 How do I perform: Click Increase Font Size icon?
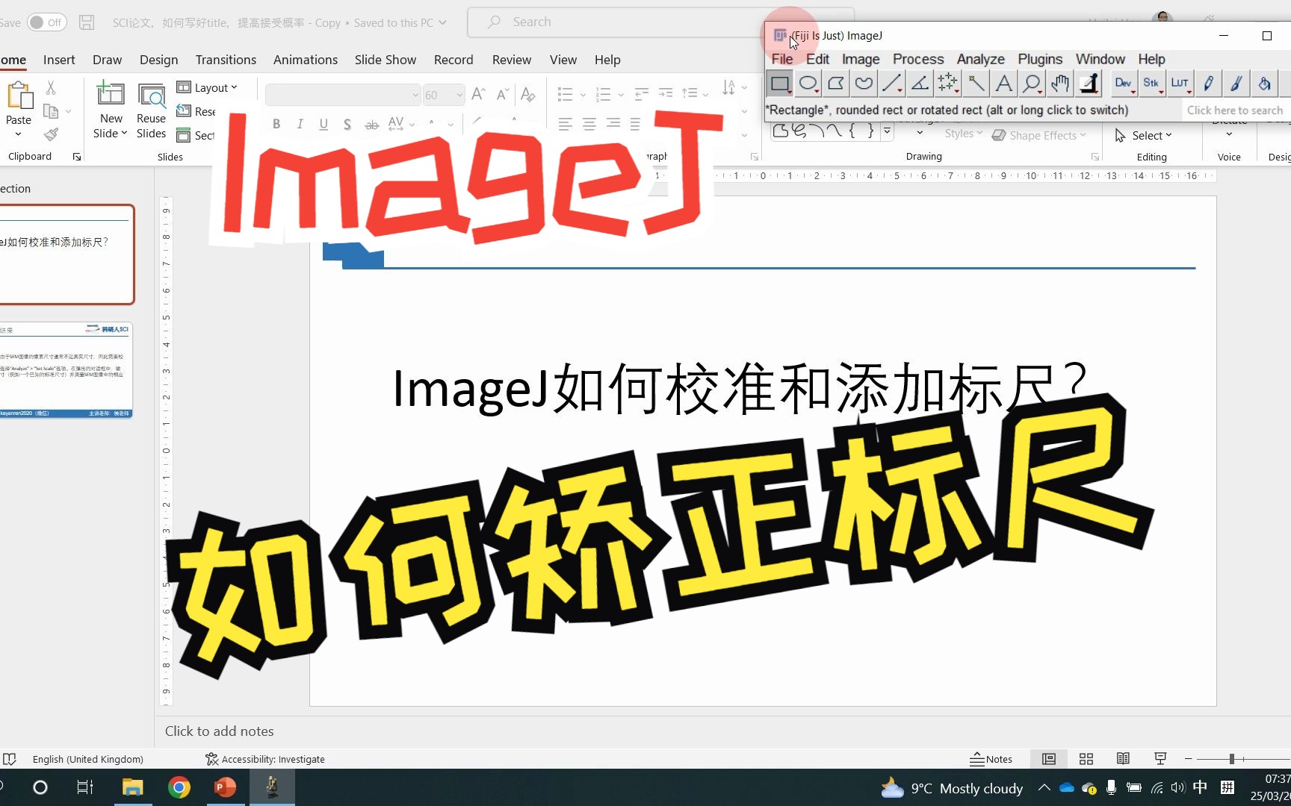coord(479,94)
